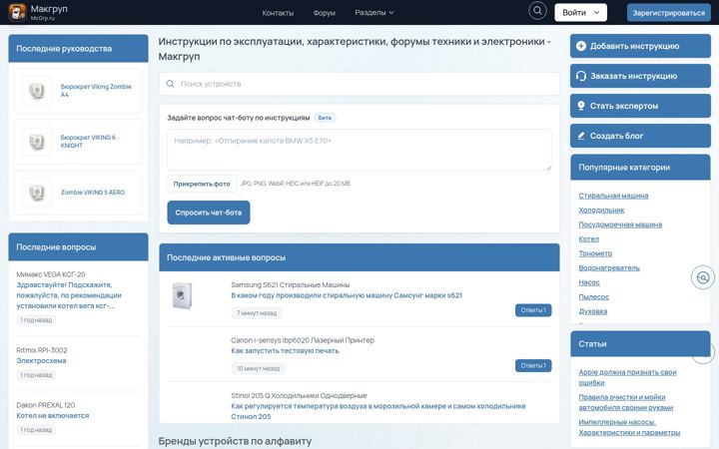The height and width of the screenshot is (449, 719).
Task: Expand the Разделы menu
Action: click(x=374, y=13)
